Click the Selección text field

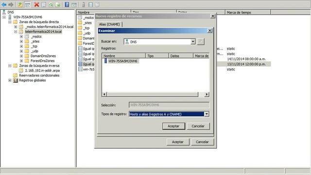169,105
